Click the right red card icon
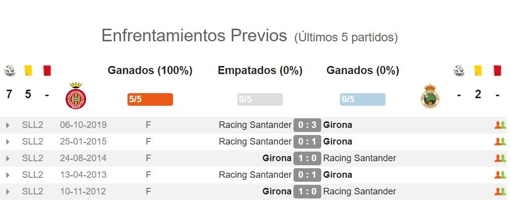Screen dimensions: 511x207 [497, 71]
